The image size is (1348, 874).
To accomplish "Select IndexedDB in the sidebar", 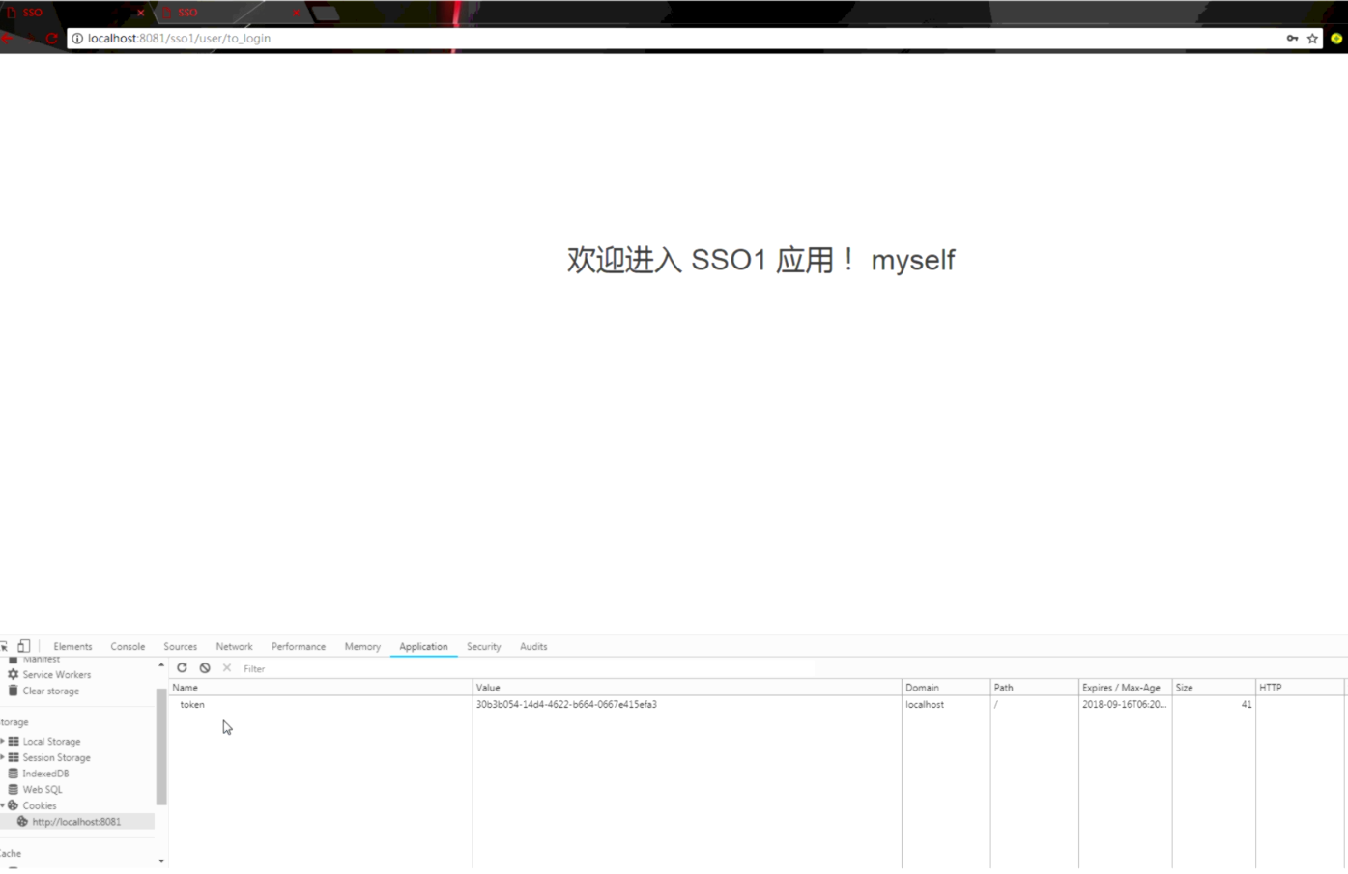I will (x=45, y=774).
